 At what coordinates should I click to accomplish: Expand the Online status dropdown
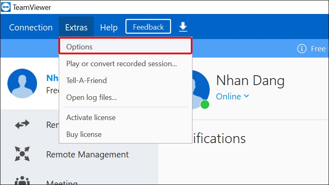tap(233, 97)
